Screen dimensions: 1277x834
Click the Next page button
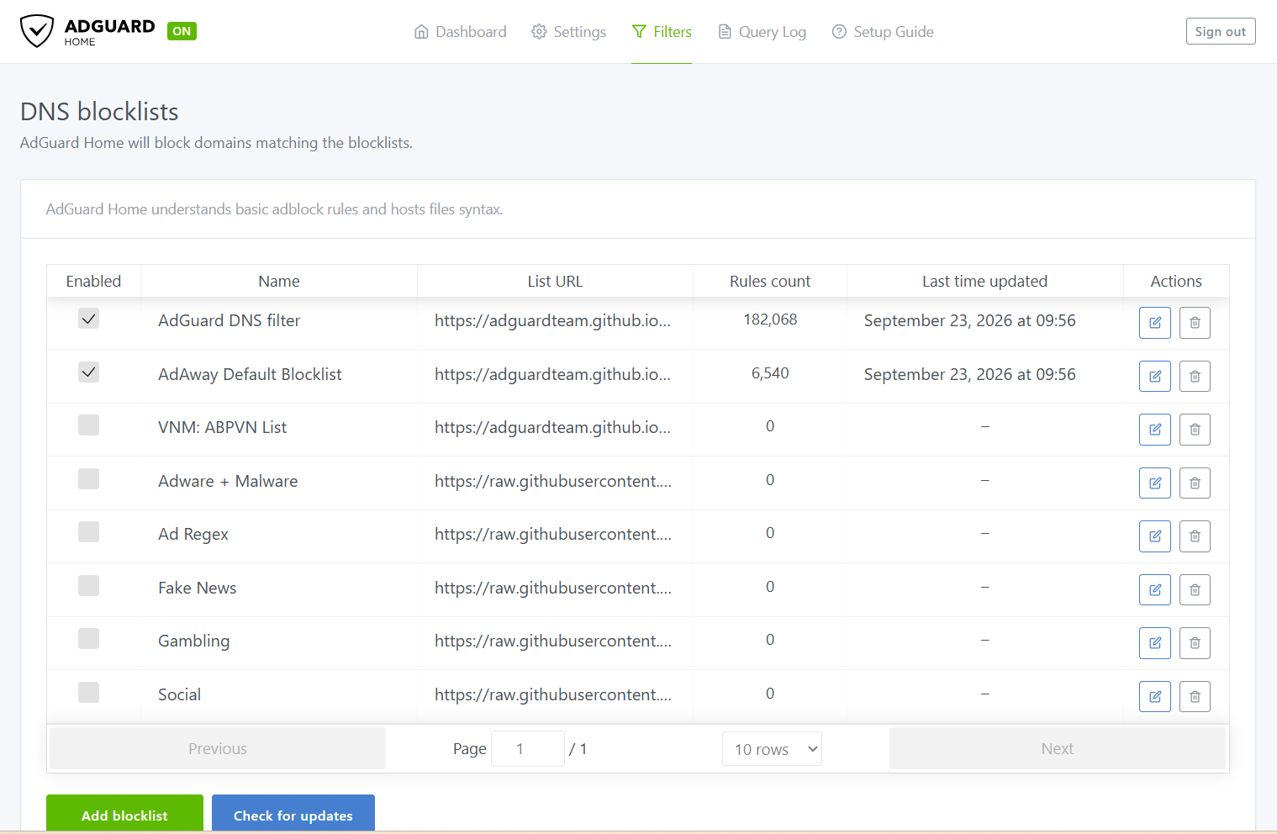pyautogui.click(x=1058, y=748)
